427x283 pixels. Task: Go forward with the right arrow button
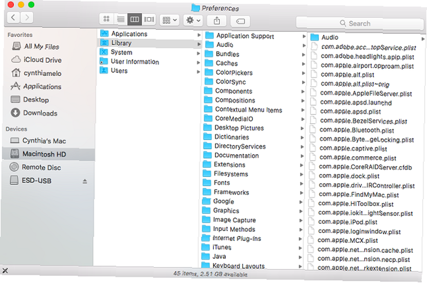[26, 18]
